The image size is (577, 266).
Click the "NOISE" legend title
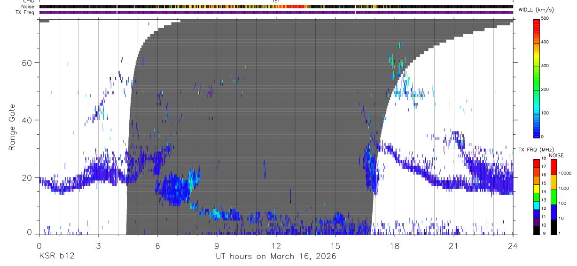(556, 155)
